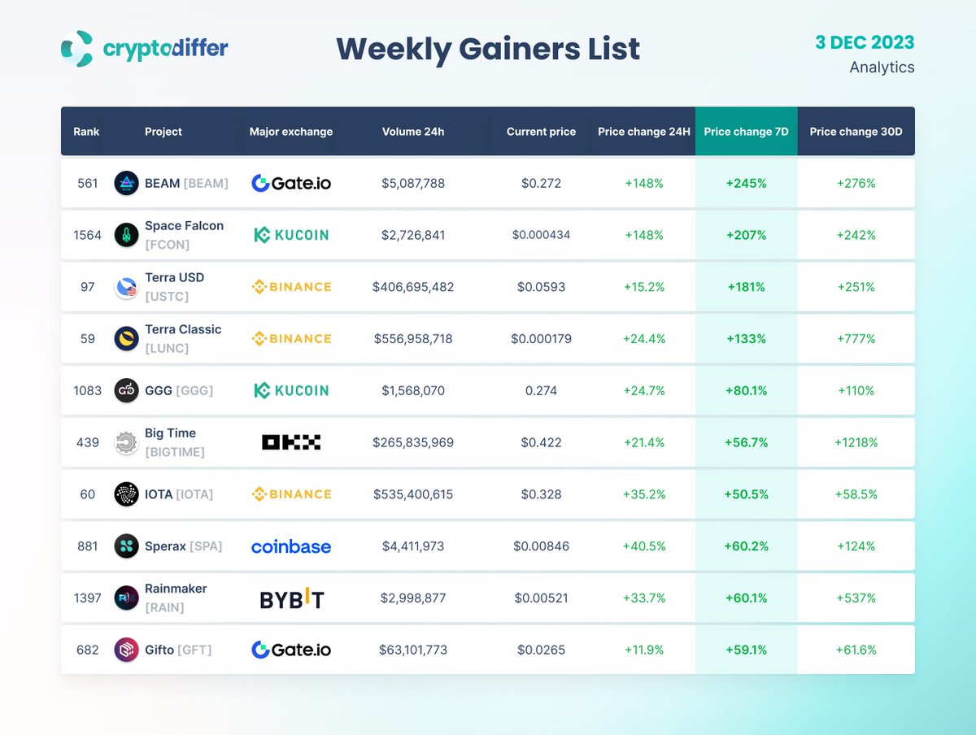Viewport: 976px width, 735px height.
Task: Click the KuCoin logo in Space Falcon row
Action: pyautogui.click(x=291, y=235)
